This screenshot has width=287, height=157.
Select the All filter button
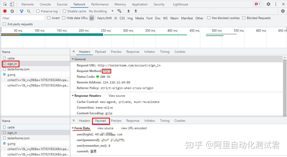(92, 18)
